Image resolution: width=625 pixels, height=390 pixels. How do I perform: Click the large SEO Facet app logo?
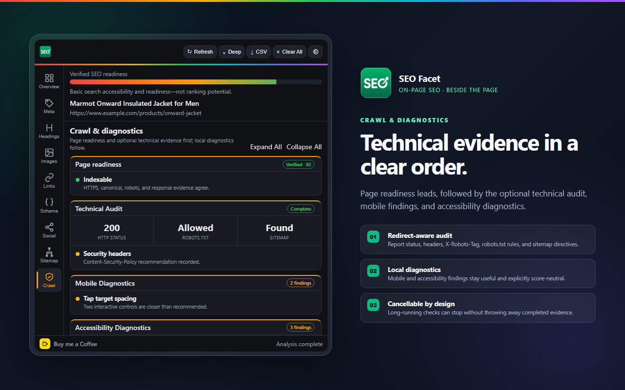coord(376,83)
